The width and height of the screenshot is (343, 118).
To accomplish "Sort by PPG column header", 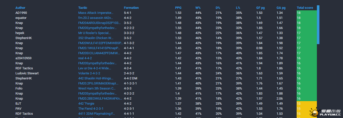I will pyautogui.click(x=178, y=8).
